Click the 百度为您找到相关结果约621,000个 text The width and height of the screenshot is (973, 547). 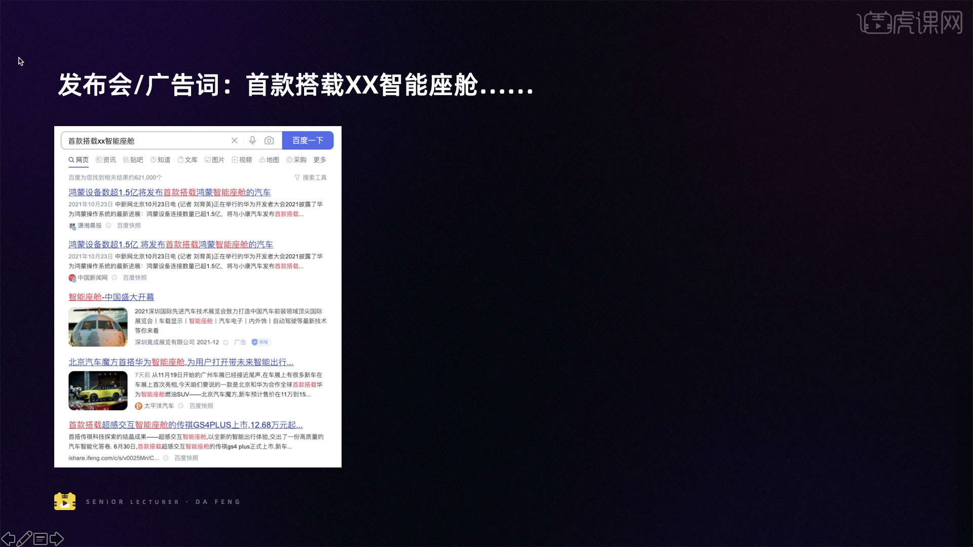coord(116,178)
